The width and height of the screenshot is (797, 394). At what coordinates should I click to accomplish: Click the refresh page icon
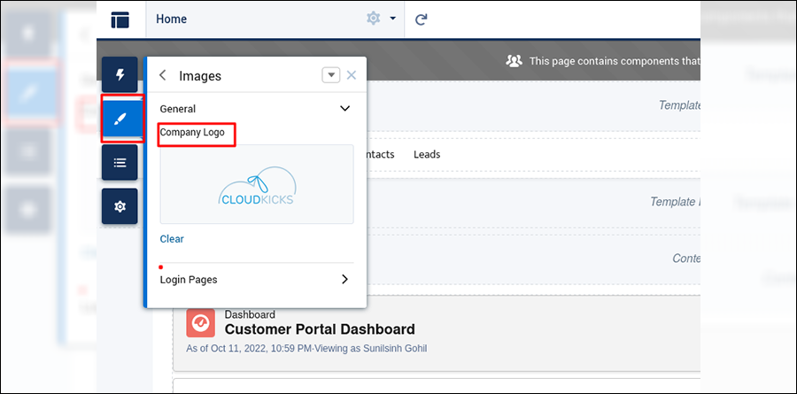[x=422, y=19]
